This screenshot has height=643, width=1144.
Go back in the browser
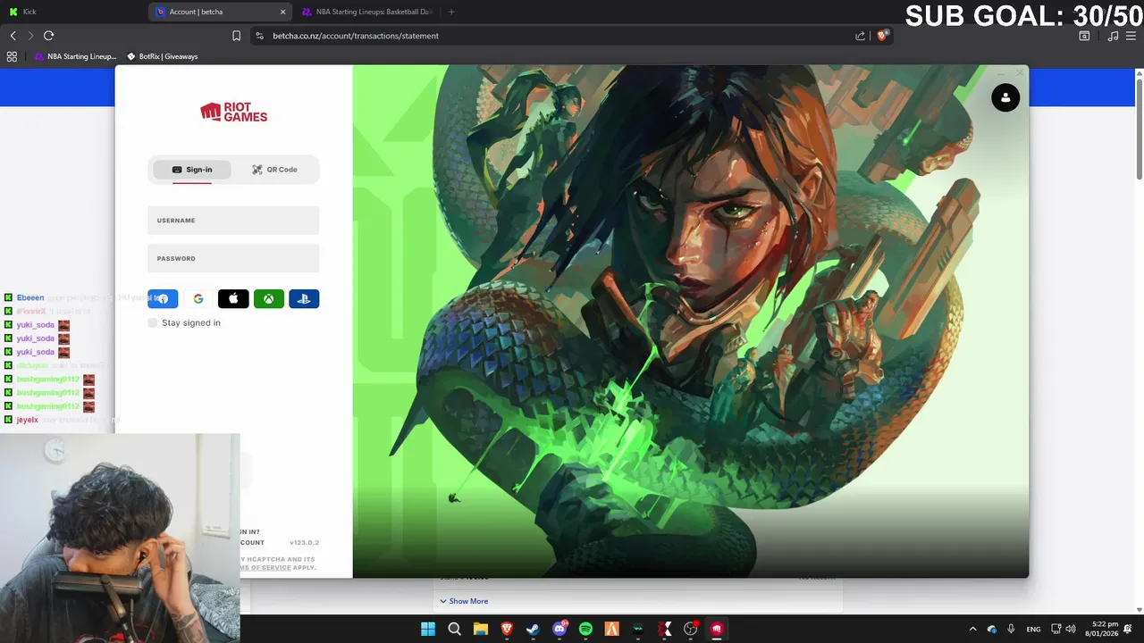click(13, 36)
